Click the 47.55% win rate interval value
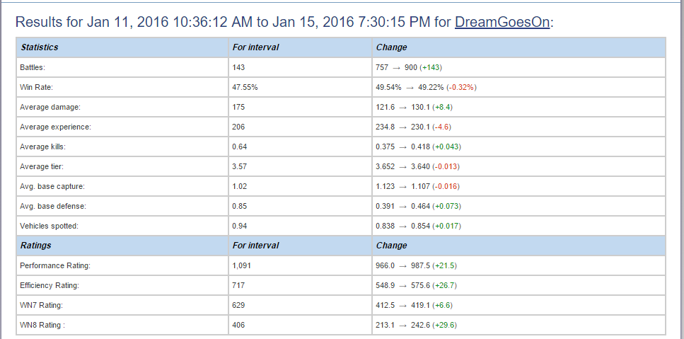The height and width of the screenshot is (339, 684). pyautogui.click(x=245, y=87)
